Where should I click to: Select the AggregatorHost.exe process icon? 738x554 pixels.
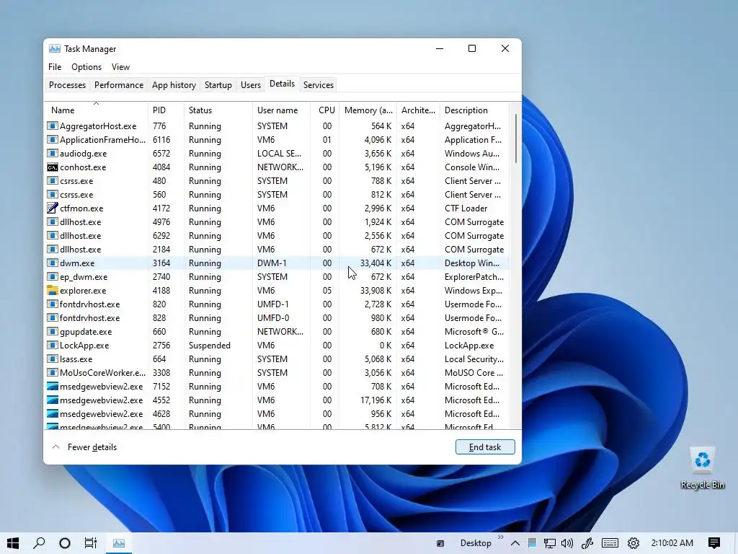(52, 126)
